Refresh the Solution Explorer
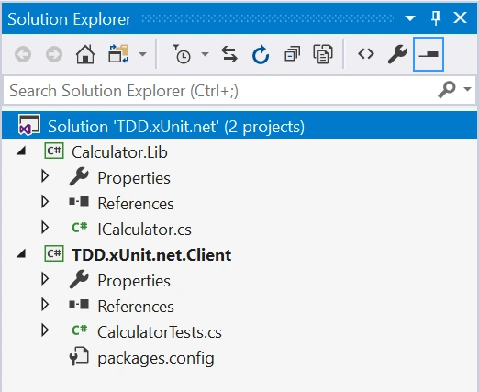The height and width of the screenshot is (392, 479). 261,54
